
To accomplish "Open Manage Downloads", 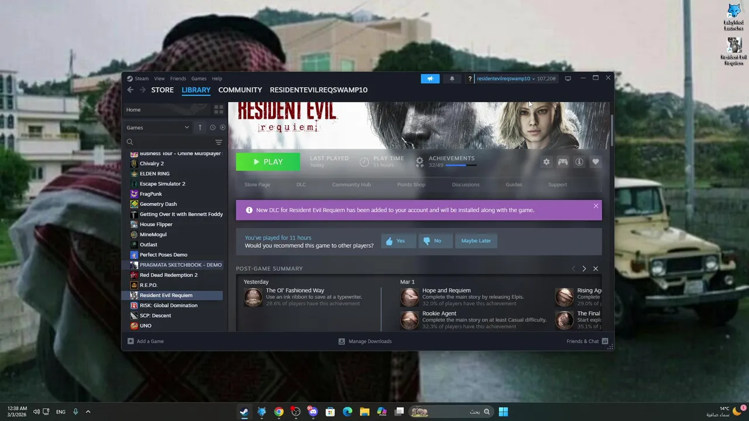I will click(x=365, y=341).
